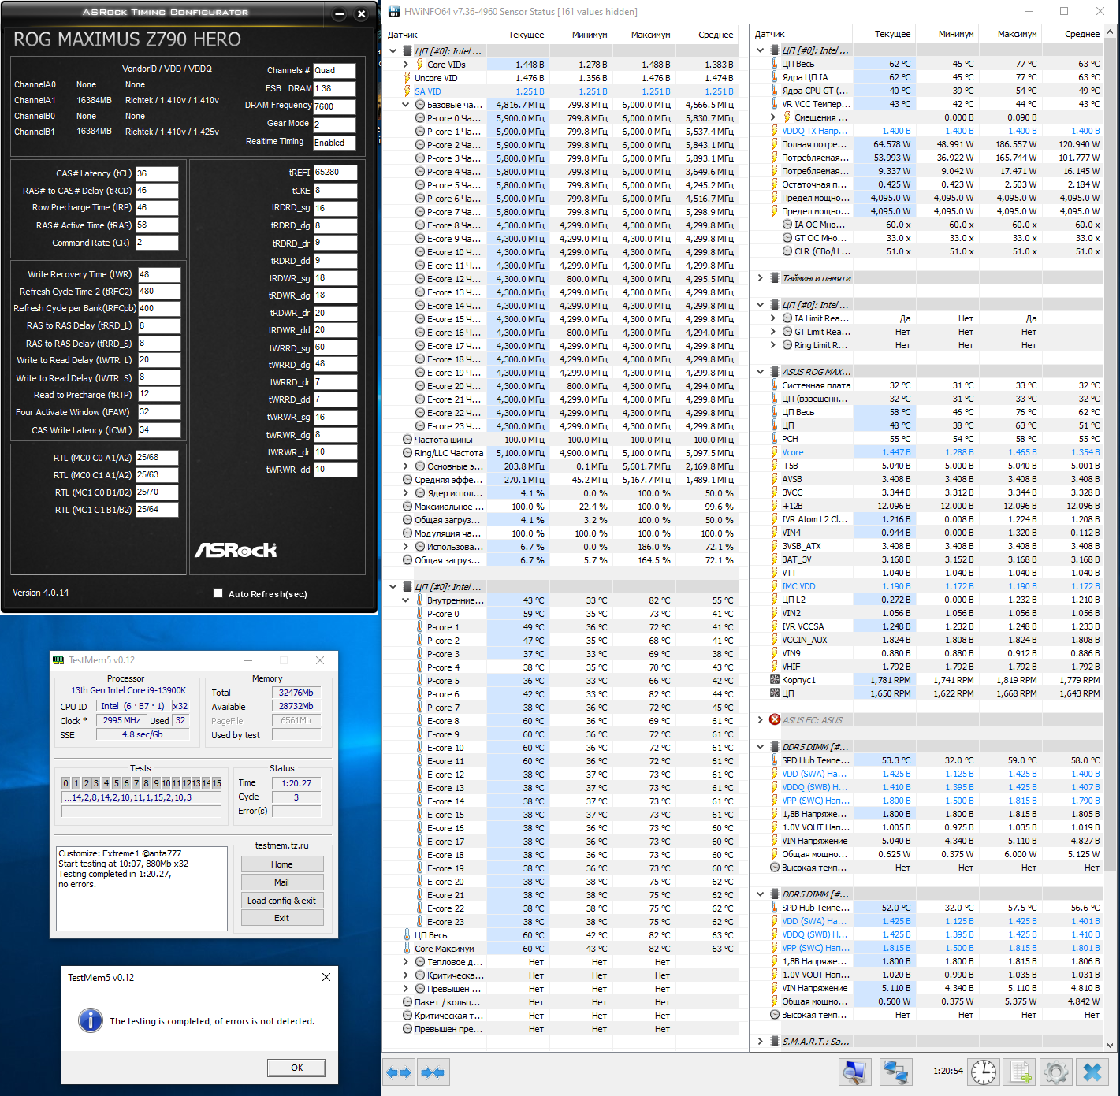
Task: Start logging with the sheet-plus icon
Action: coord(1021,1072)
